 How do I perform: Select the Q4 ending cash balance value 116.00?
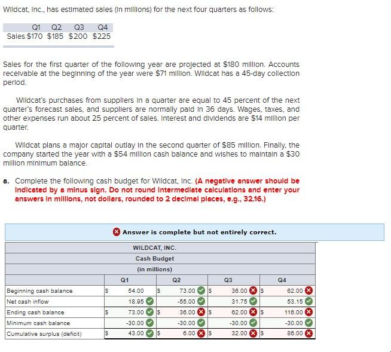click(294, 312)
